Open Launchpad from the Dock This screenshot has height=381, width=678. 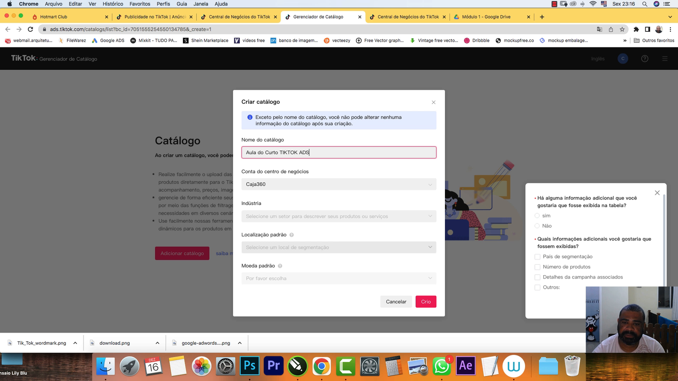(x=130, y=366)
